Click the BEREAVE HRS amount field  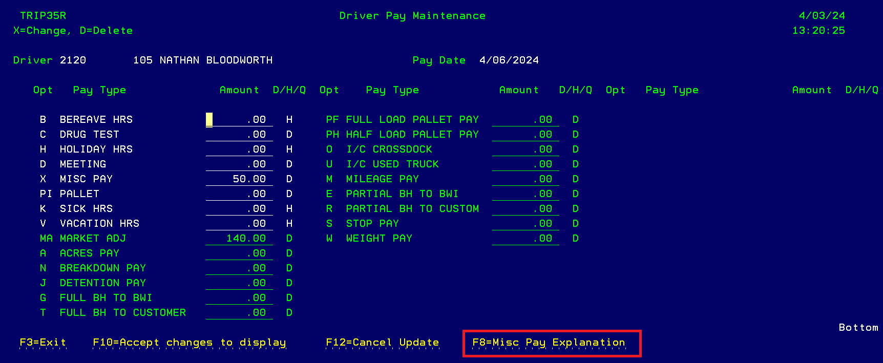239,120
